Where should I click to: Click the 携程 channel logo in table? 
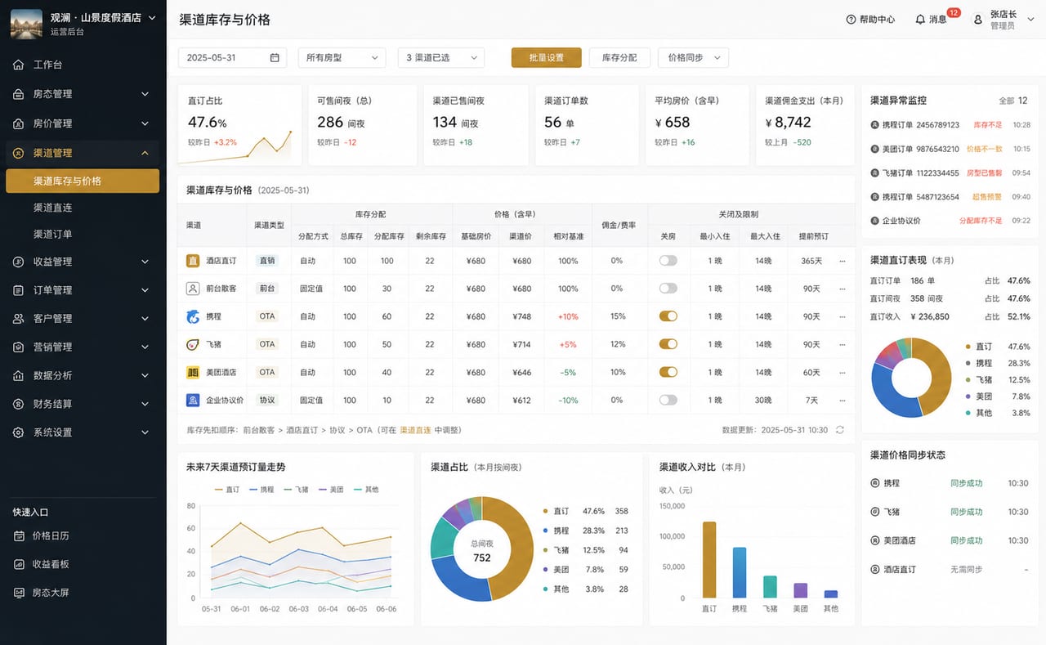(x=193, y=316)
